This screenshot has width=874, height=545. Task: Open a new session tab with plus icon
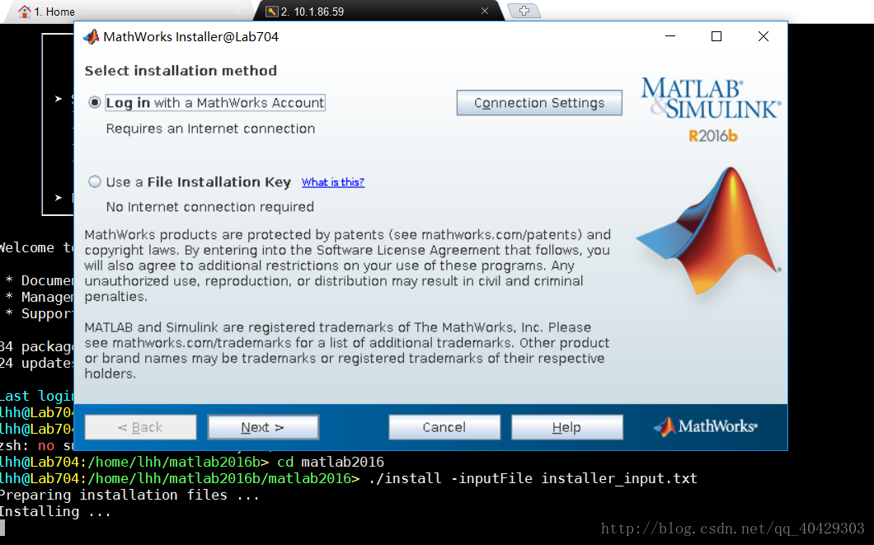[524, 11]
